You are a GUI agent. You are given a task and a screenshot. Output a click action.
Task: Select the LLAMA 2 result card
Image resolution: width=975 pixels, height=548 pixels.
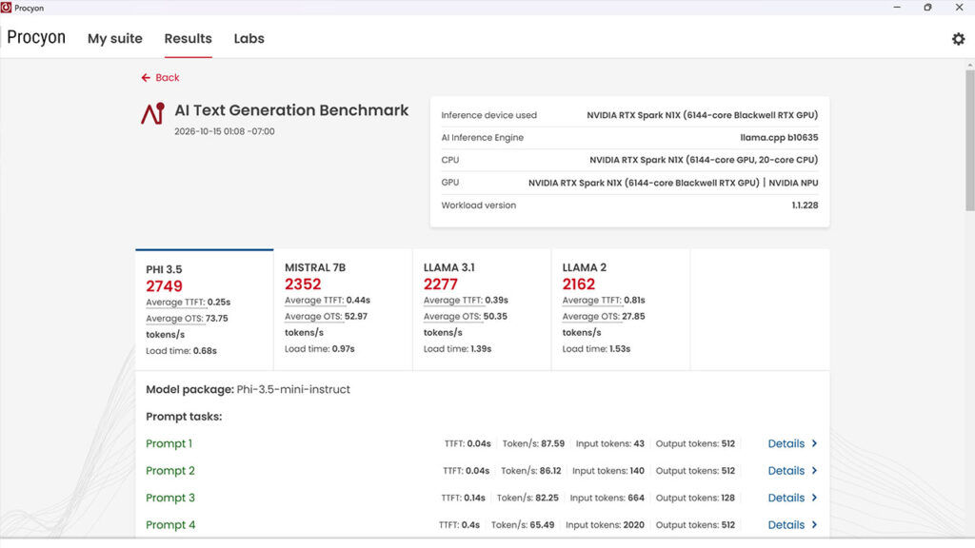[621, 310]
